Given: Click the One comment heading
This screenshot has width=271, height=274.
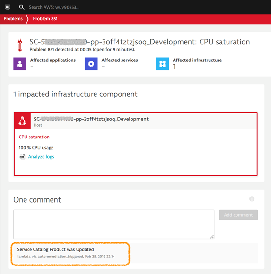Looking at the screenshot, I should (37, 200).
